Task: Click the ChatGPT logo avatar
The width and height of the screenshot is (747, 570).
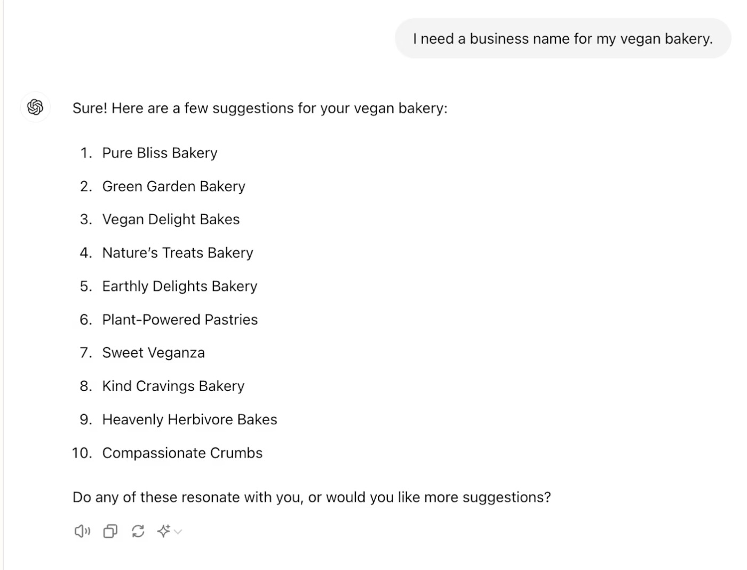Action: [35, 107]
